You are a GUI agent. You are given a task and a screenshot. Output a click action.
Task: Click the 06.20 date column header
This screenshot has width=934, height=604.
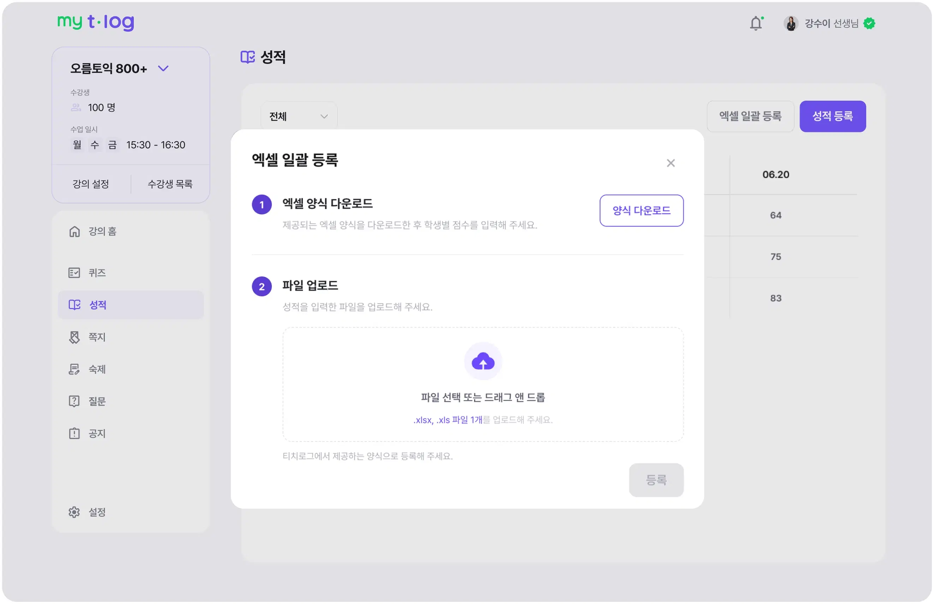point(776,174)
